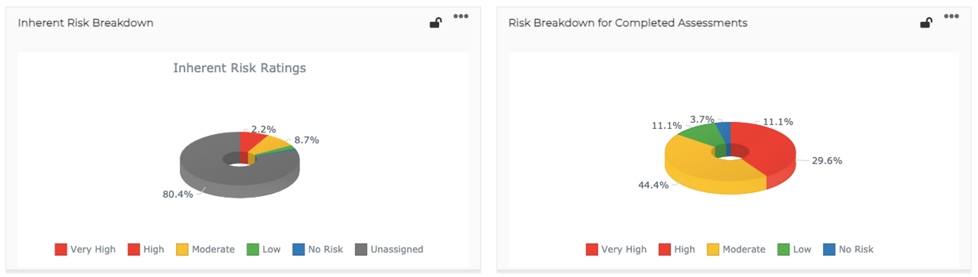Hide High series in Completed Assessments chart

(677, 249)
